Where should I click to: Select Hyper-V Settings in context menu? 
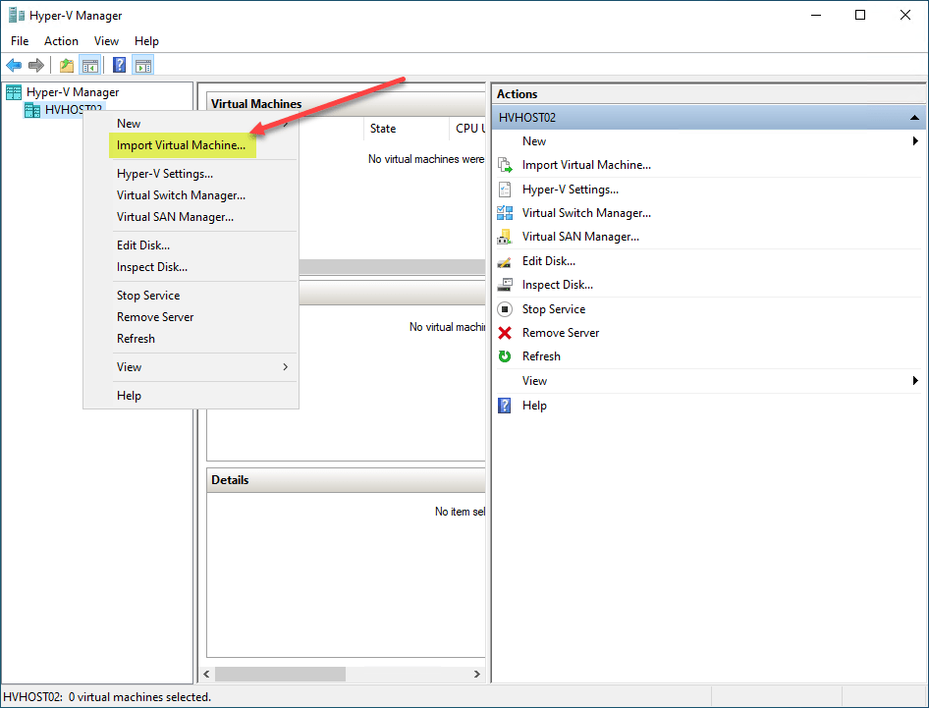pos(190,174)
